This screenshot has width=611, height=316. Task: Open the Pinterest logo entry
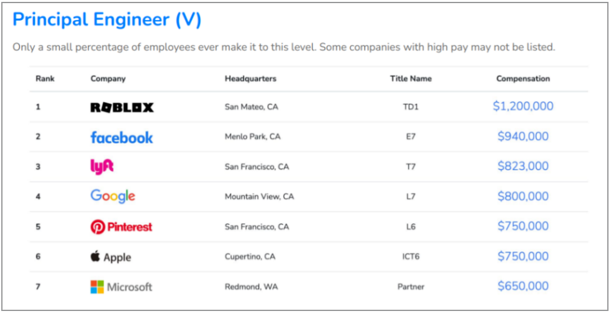[121, 227]
